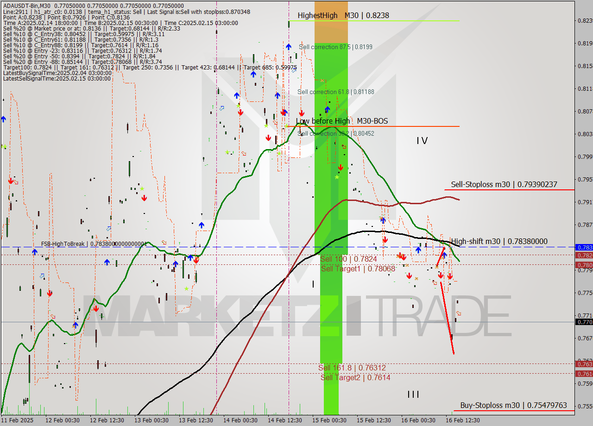Click the blue up arrow inside the green zone
Image resolution: width=593 pixels, height=426 pixels.
(327, 109)
